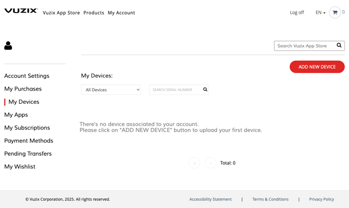Screen dimensions: 349x208
Task: Expand the EN language selector
Action: 321,13
